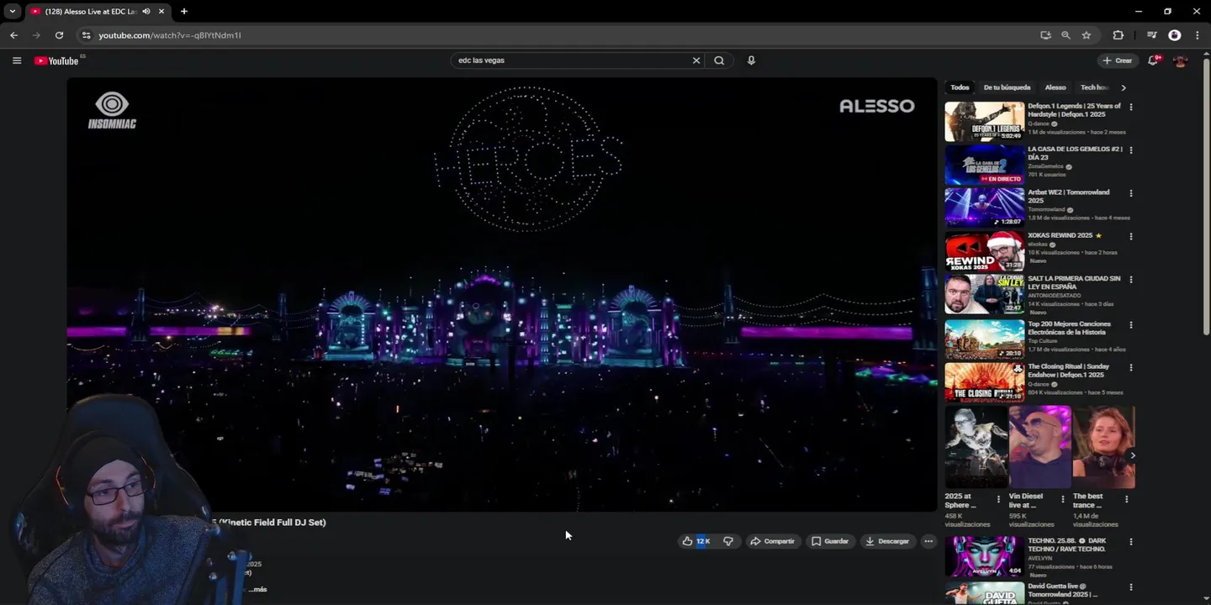The width and height of the screenshot is (1211, 605).
Task: Open the TECHNO 25.88 DARK TECHNO thumbnail
Action: tap(985, 556)
